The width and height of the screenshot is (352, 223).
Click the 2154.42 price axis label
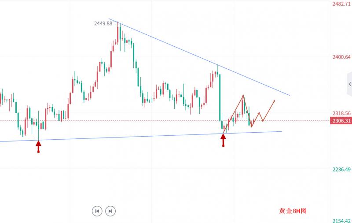(341, 220)
